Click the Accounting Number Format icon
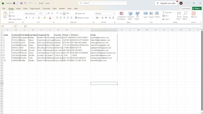 point(97,18)
